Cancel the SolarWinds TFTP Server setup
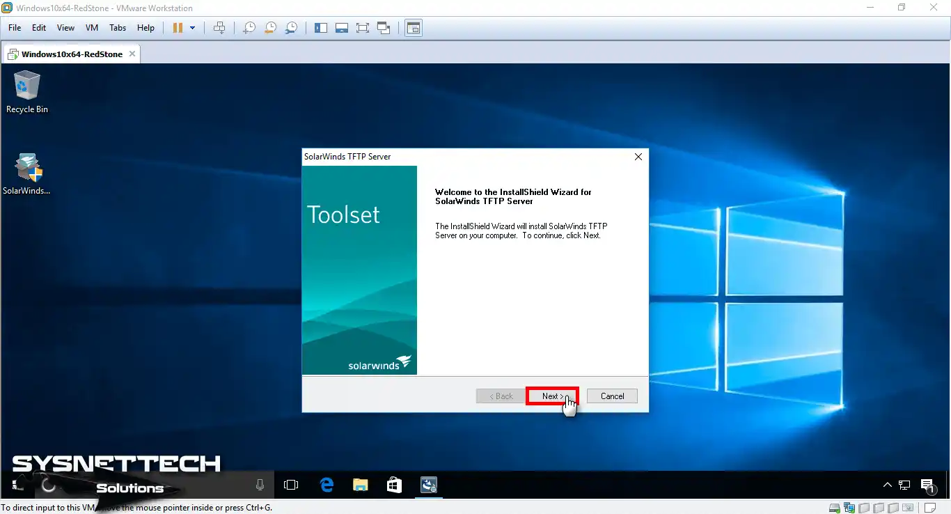This screenshot has width=951, height=514. pyautogui.click(x=612, y=396)
